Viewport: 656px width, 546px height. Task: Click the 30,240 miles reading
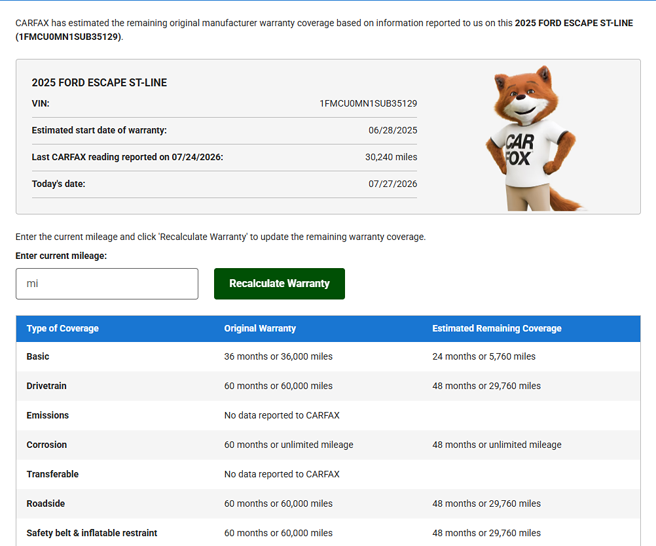(x=391, y=157)
